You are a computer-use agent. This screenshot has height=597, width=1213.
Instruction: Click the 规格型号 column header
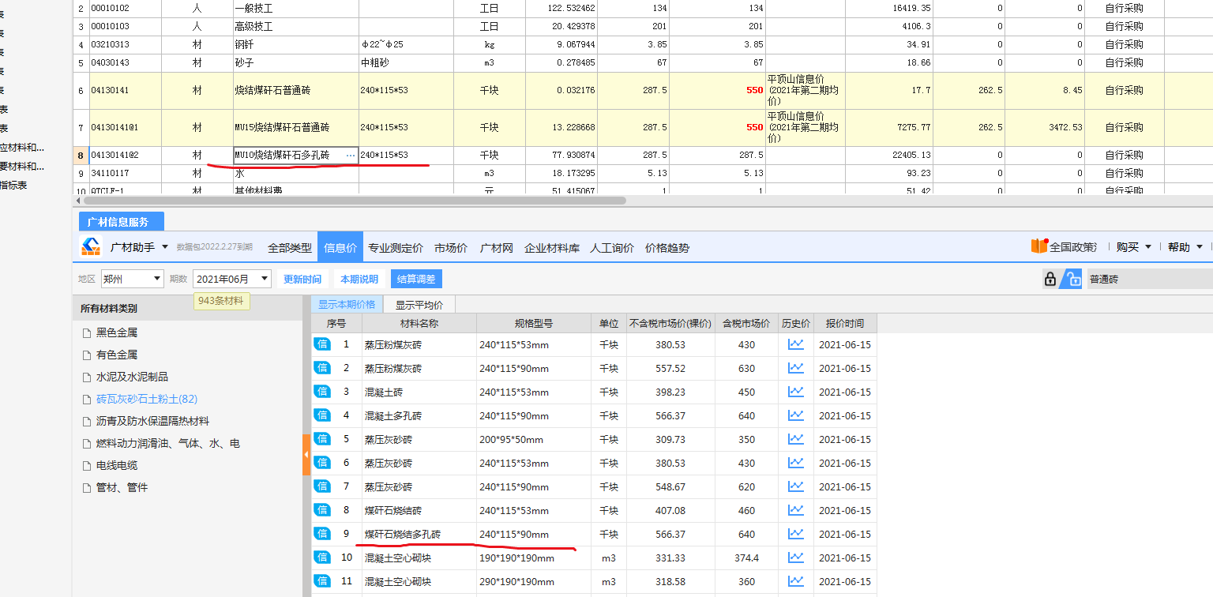point(533,323)
